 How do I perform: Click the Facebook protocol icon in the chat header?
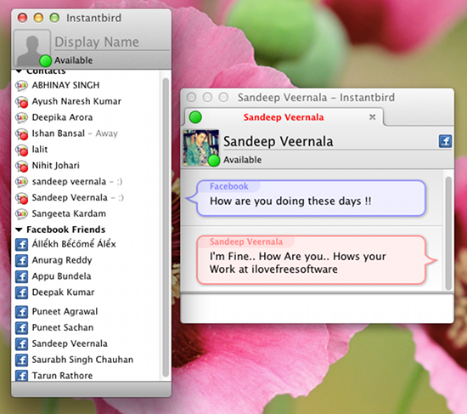click(x=445, y=141)
